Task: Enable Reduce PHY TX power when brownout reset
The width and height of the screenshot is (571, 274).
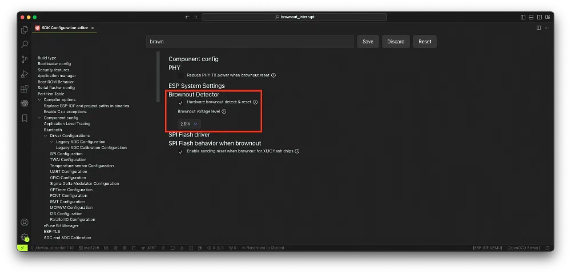Action: (180, 75)
